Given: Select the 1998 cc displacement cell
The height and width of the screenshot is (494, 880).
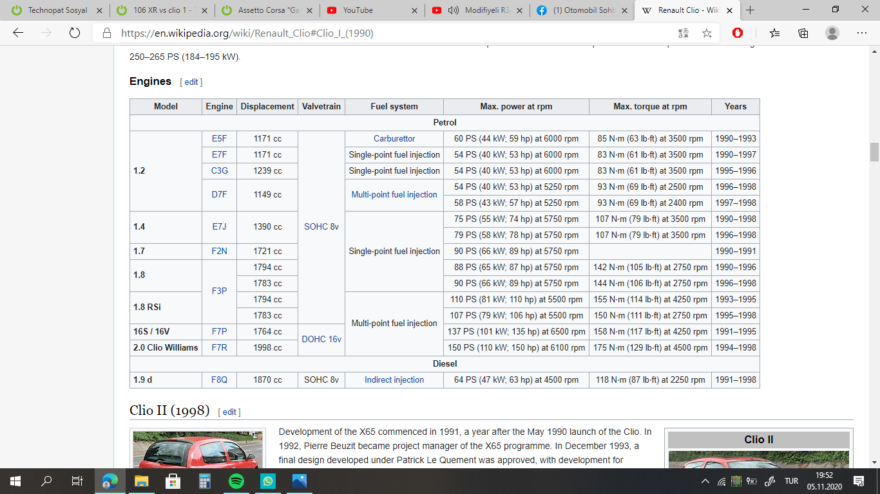Looking at the screenshot, I should point(267,348).
